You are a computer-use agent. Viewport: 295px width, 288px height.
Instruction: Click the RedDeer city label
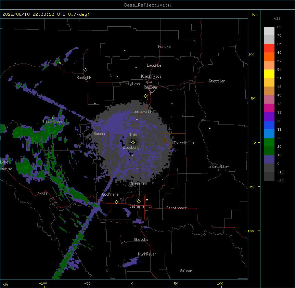pyautogui.click(x=151, y=87)
